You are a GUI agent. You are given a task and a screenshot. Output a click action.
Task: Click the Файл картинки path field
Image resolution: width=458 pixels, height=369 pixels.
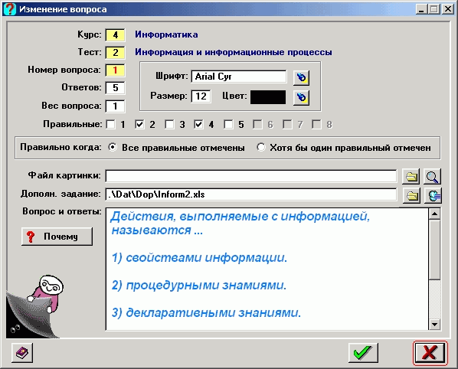pos(251,176)
